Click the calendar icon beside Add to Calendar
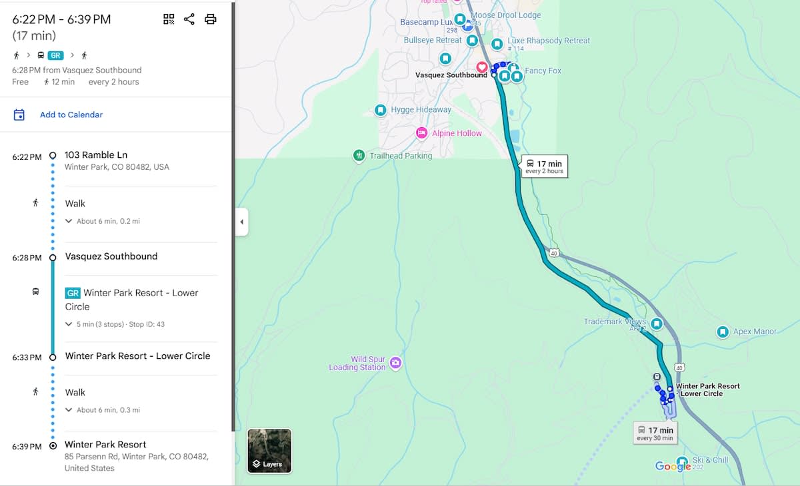Image resolution: width=800 pixels, height=486 pixels. point(19,115)
